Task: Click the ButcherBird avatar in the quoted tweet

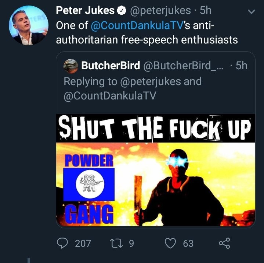Action: click(x=71, y=66)
